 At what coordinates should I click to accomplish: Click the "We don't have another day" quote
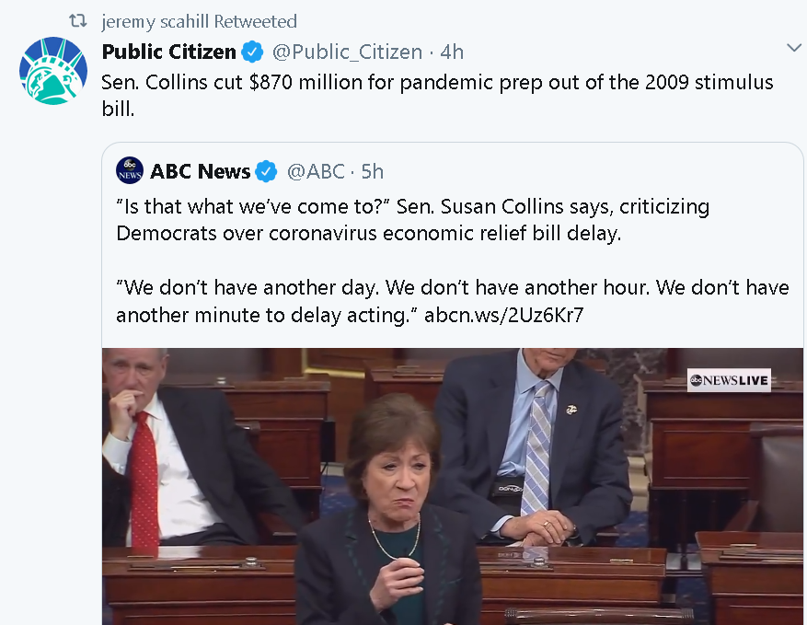(453, 301)
